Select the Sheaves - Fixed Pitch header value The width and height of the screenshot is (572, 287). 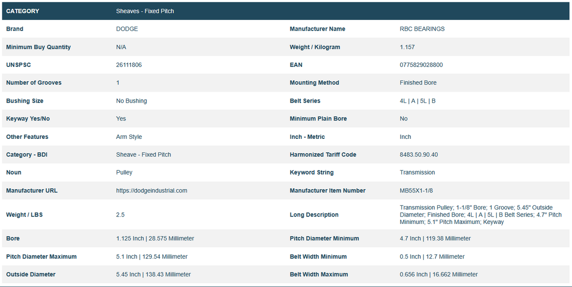[x=145, y=11]
